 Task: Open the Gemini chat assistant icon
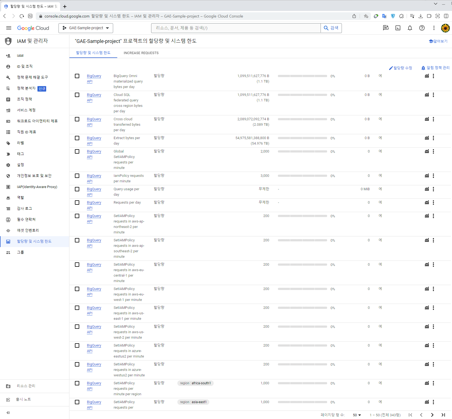coord(386,28)
